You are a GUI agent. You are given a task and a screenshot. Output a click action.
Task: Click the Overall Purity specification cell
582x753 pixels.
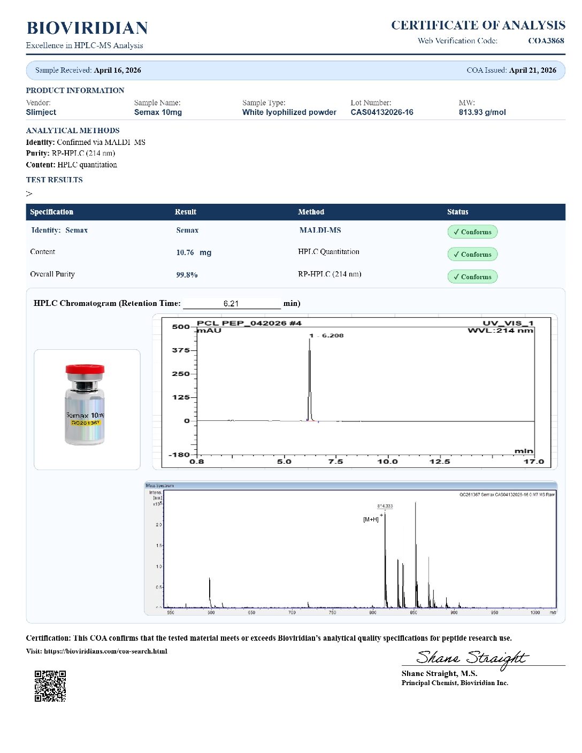tap(52, 274)
